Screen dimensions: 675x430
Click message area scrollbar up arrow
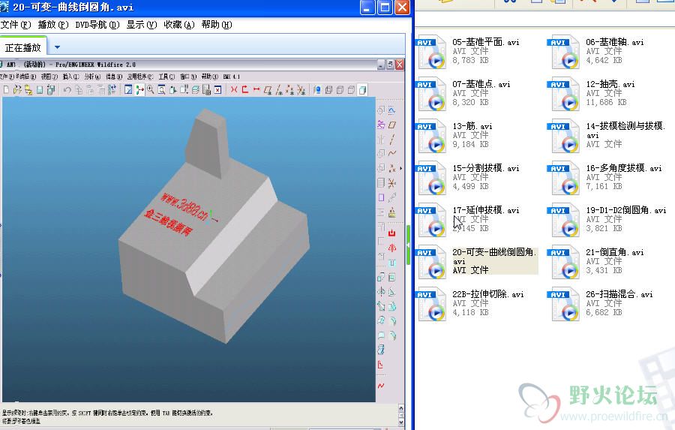click(x=401, y=408)
